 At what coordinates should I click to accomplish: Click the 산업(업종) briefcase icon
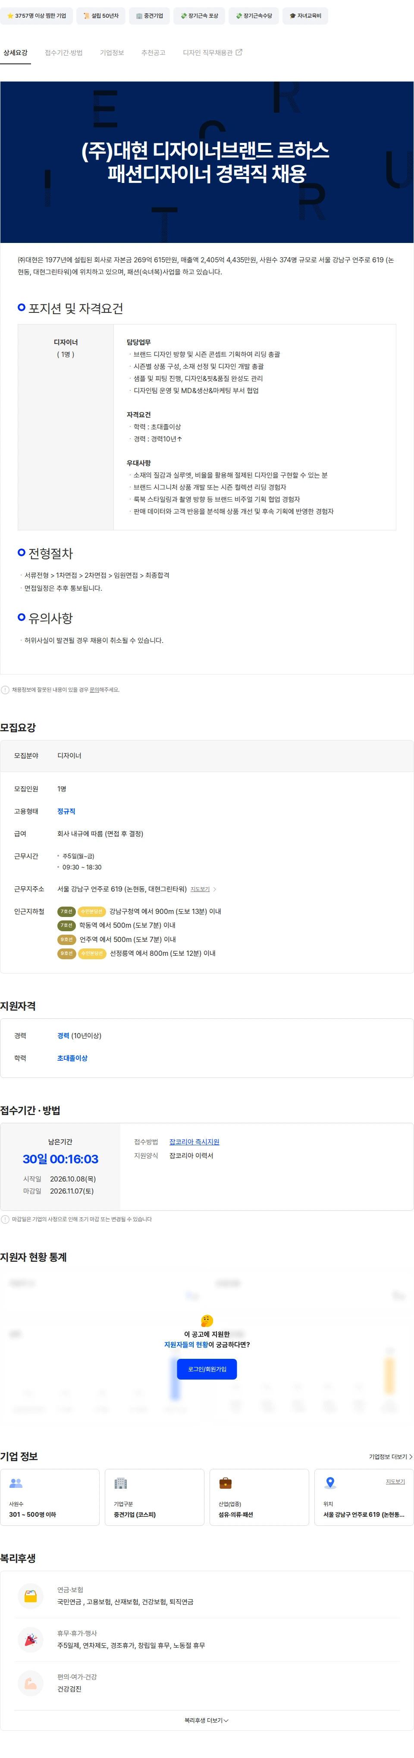coord(225,1484)
